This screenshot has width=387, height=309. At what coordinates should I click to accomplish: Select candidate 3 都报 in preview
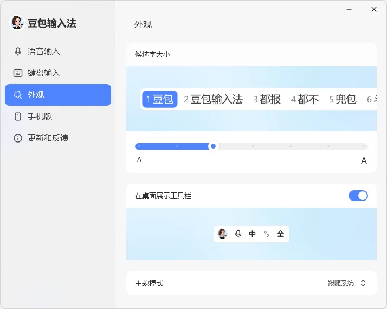coord(267,99)
